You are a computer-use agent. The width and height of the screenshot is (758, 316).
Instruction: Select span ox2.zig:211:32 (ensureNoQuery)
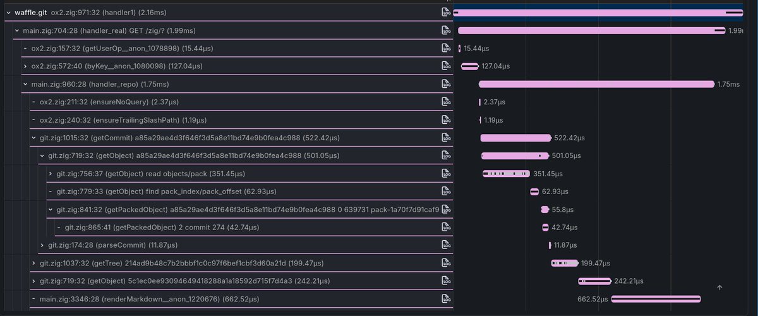(x=109, y=102)
